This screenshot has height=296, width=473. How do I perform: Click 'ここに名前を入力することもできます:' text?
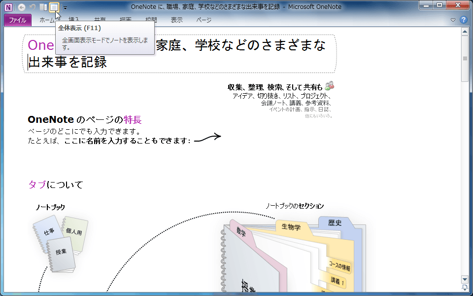(127, 141)
